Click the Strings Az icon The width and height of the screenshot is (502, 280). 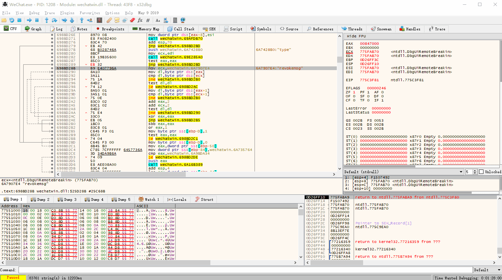(x=158, y=20)
